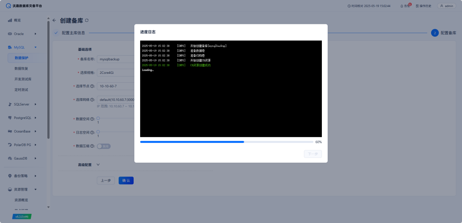Image resolution: width=462 pixels, height=223 pixels.
Task: Click the 日志空间 slider handle
Action: 98,132
